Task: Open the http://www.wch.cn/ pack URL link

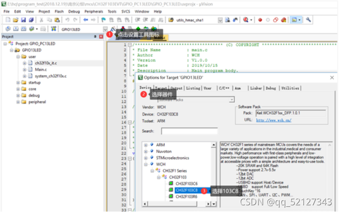Action: (274, 120)
